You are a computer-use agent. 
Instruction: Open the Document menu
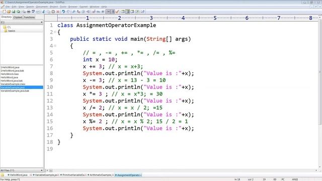(x=42, y=7)
